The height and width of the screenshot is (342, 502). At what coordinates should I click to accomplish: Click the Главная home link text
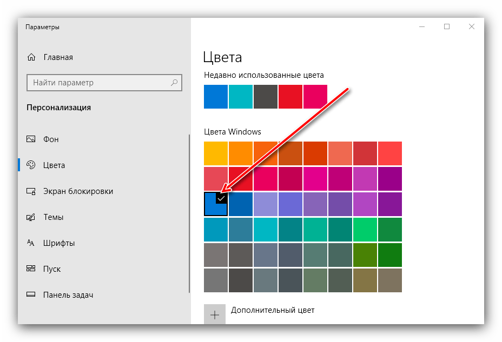click(x=58, y=57)
